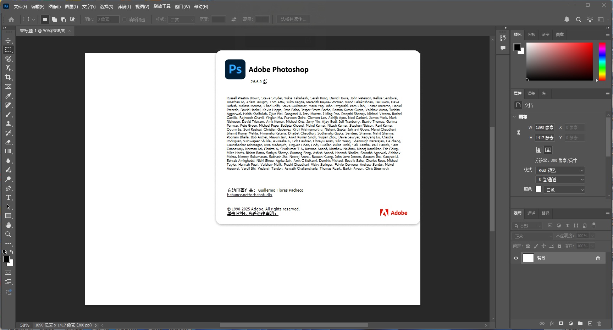Select the Rectangle shape tool

click(x=8, y=216)
